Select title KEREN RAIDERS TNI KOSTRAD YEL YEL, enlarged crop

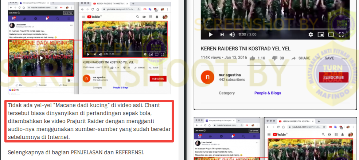tap(245, 49)
